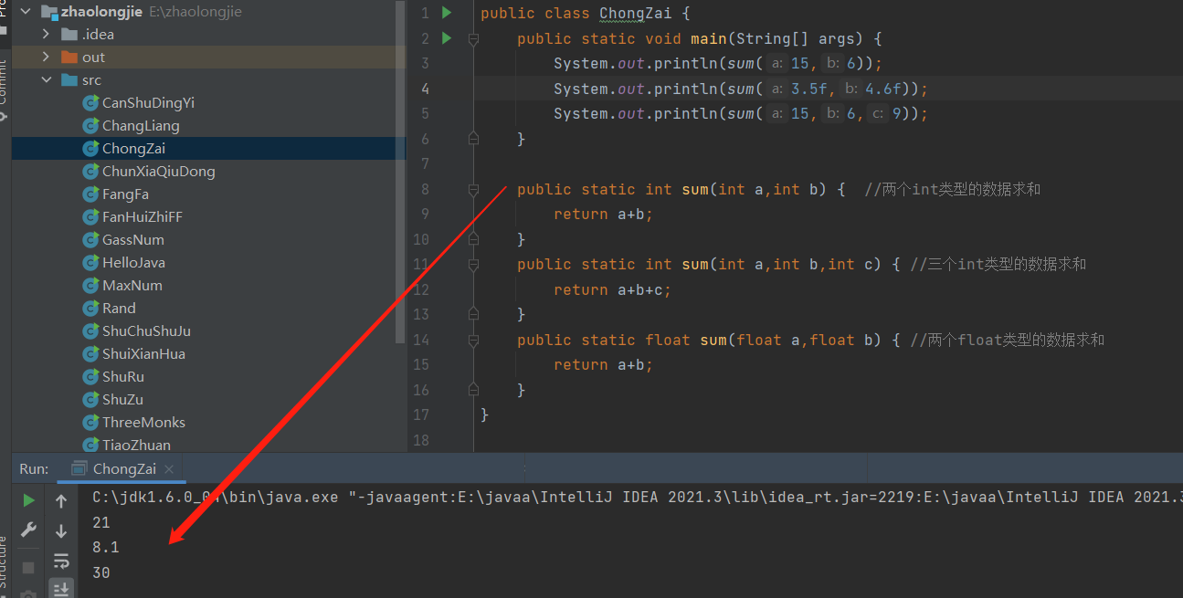Stop the running process with the square icon
This screenshot has width=1183, height=598.
28,567
